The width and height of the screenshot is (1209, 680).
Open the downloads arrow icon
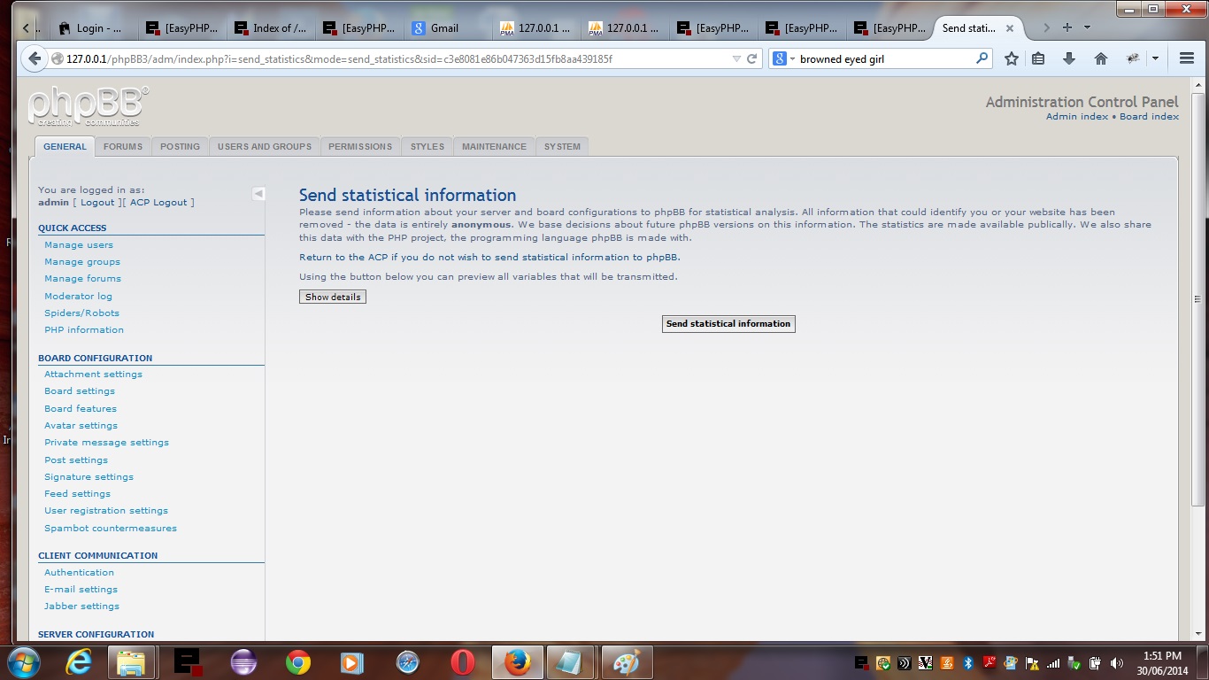pos(1069,59)
